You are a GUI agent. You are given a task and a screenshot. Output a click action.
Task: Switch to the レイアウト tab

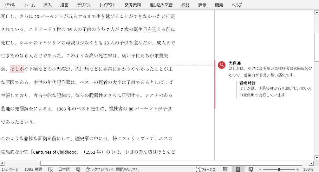107,5
